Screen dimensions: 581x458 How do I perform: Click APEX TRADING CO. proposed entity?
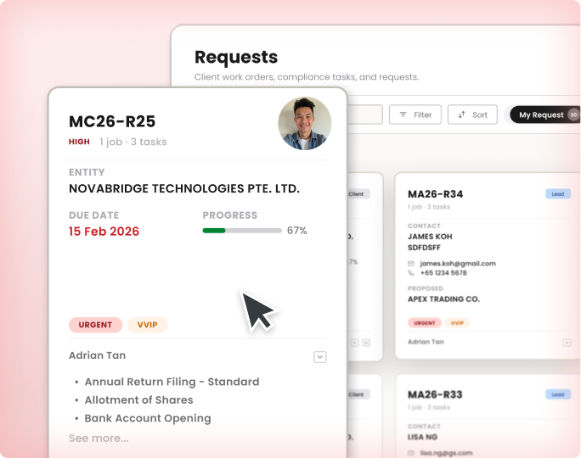pos(443,299)
